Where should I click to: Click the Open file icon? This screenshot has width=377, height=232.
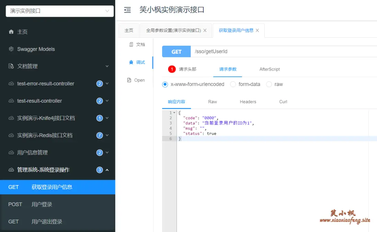pyautogui.click(x=129, y=80)
